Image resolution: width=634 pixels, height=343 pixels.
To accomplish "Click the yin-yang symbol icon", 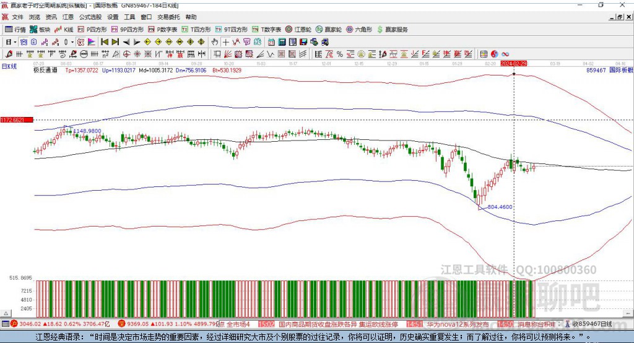I will coord(494,54).
